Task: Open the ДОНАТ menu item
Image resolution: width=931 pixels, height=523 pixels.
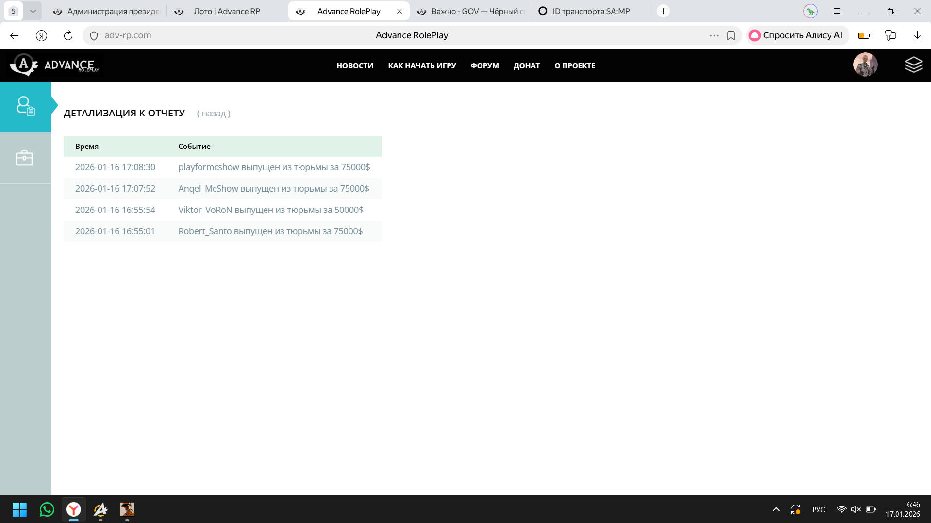Action: coord(527,65)
